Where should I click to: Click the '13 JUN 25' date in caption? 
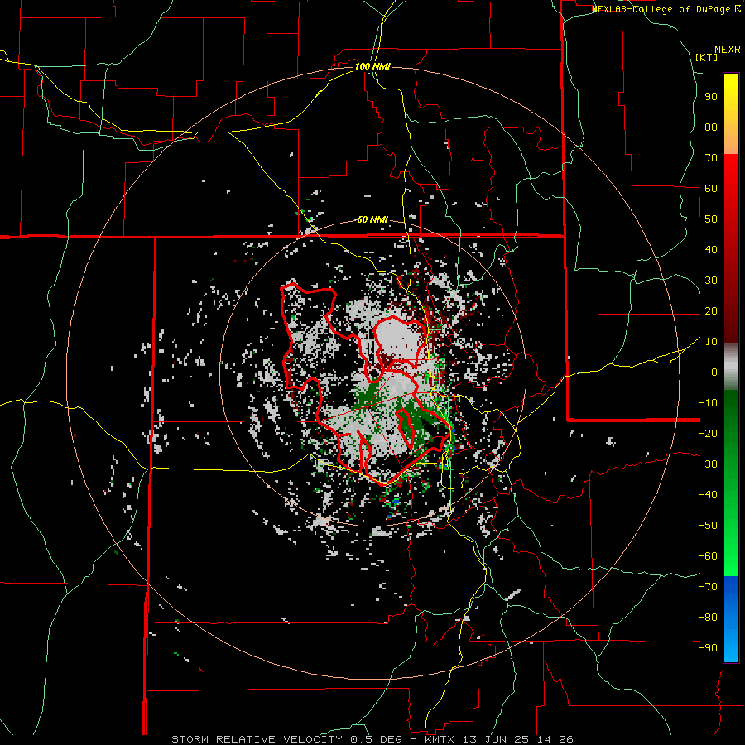(496, 739)
